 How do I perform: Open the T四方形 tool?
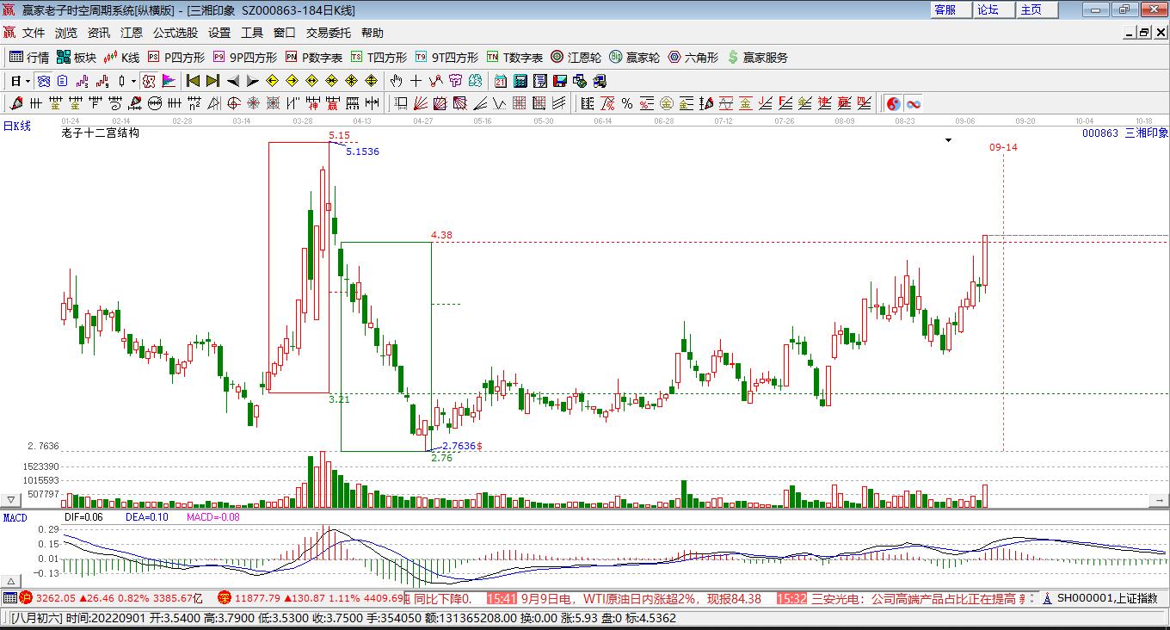(x=379, y=58)
